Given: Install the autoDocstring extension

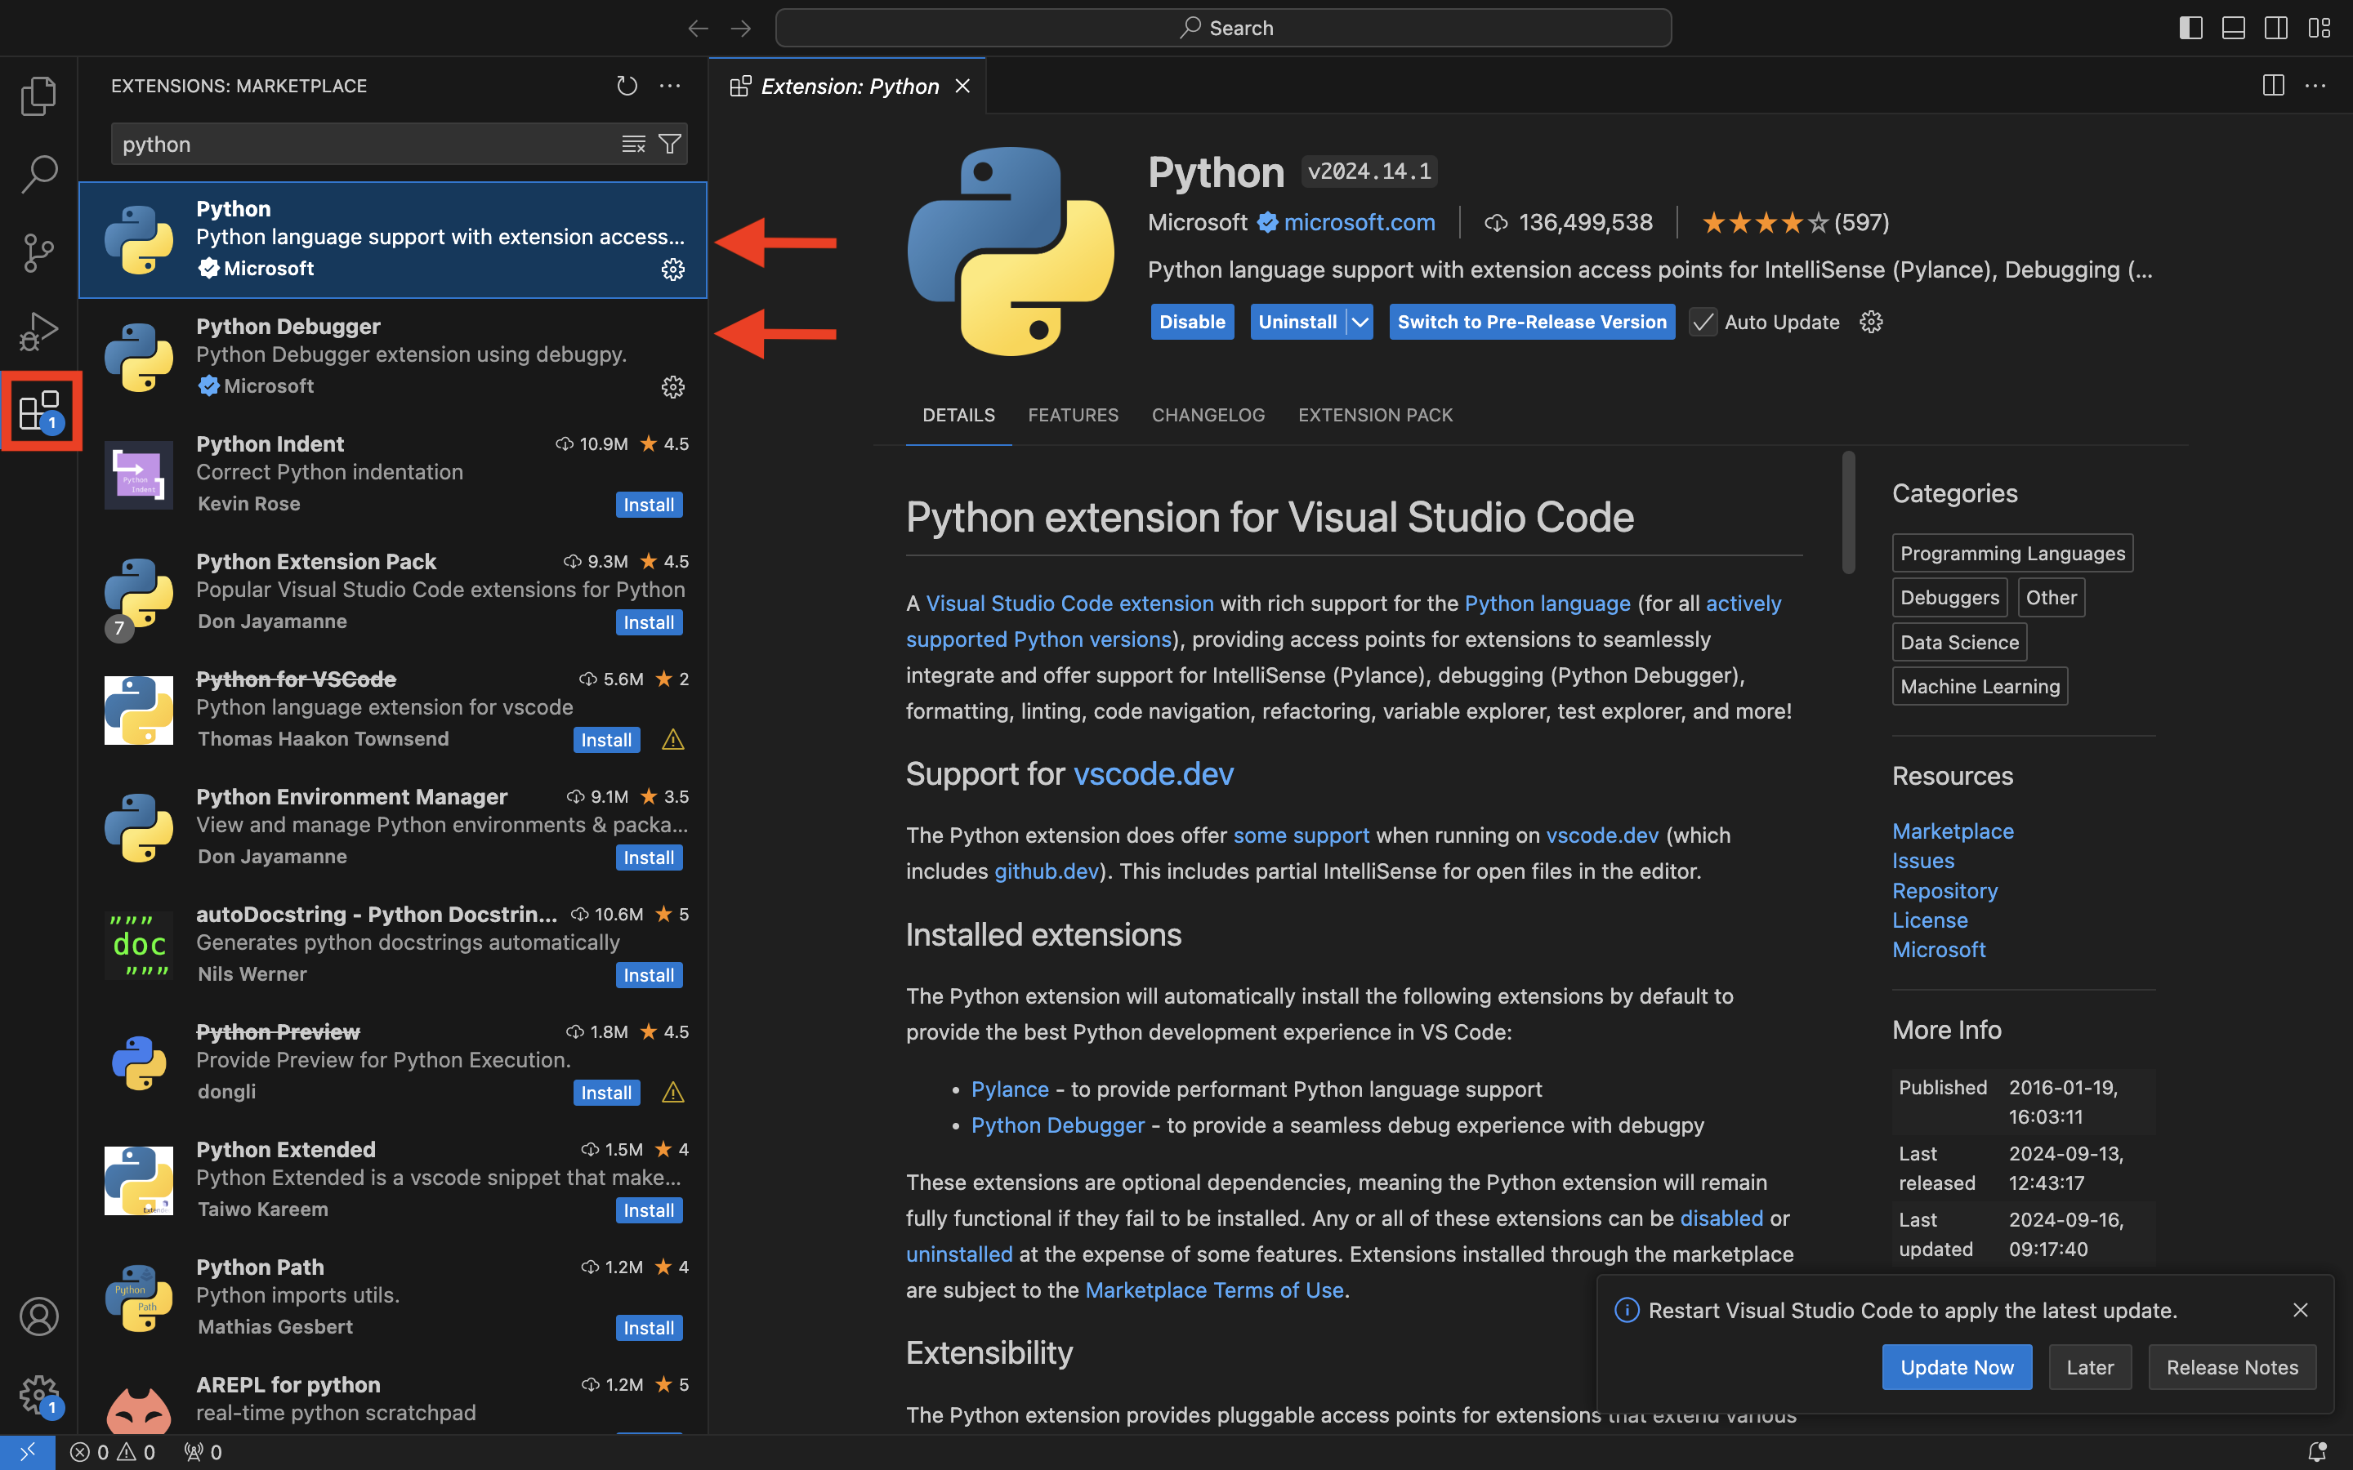Looking at the screenshot, I should (649, 975).
